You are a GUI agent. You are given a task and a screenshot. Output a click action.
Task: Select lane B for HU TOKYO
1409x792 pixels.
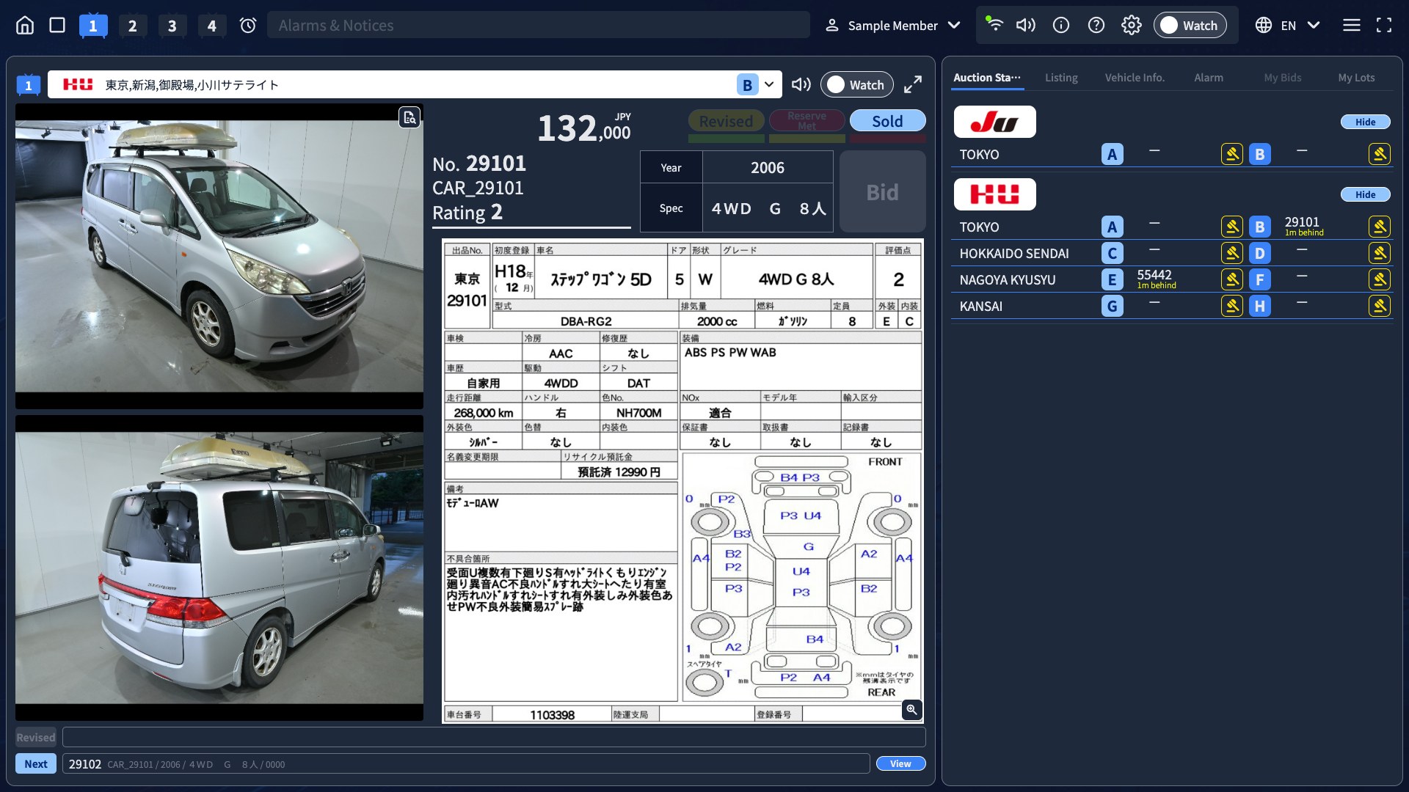(1260, 227)
